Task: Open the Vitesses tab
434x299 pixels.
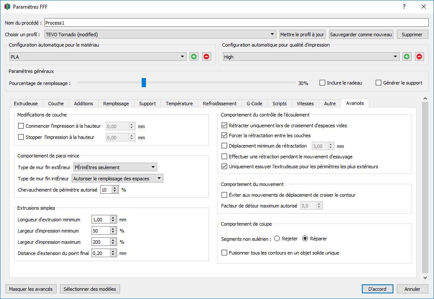Action: tap(305, 104)
